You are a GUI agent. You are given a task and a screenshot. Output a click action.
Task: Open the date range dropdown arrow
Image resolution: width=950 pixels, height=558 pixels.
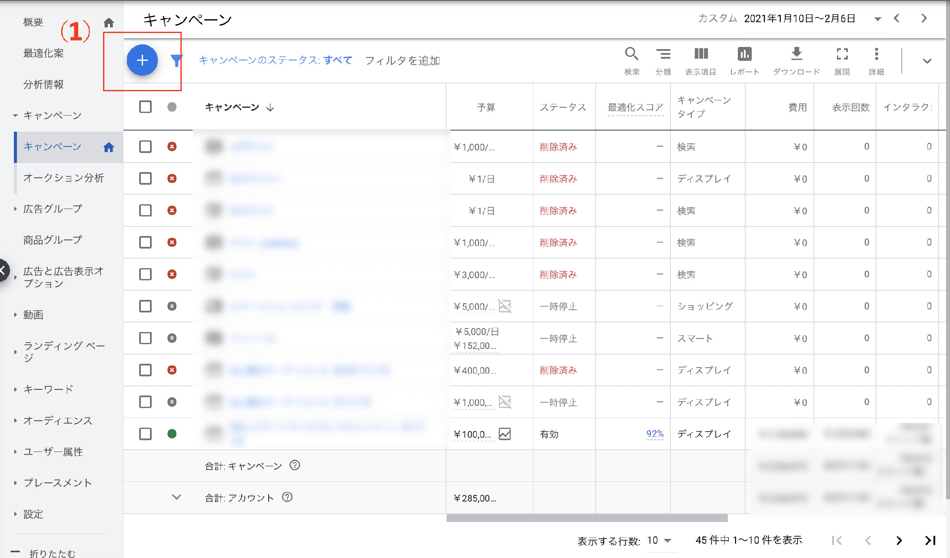tap(877, 19)
